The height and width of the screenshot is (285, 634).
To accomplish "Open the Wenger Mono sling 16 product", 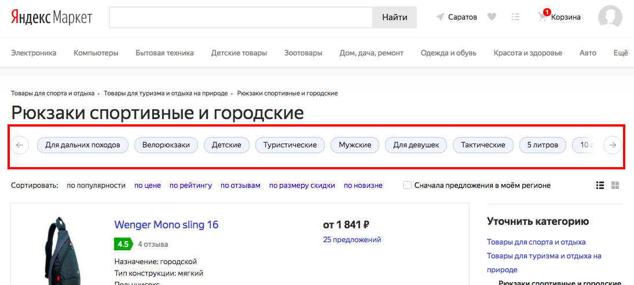I will point(166,225).
